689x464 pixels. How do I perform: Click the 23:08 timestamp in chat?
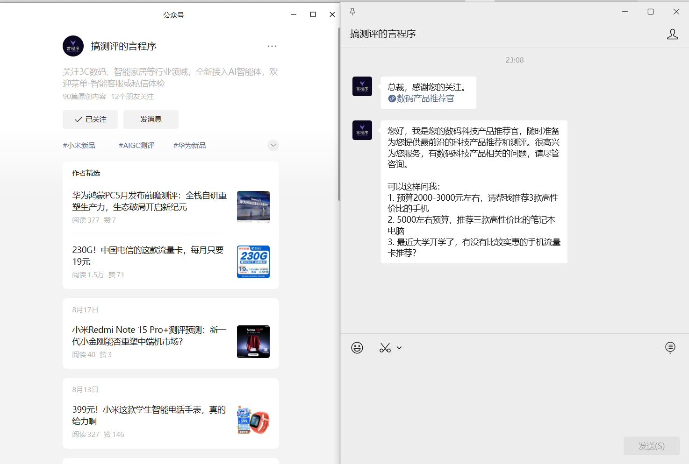515,60
